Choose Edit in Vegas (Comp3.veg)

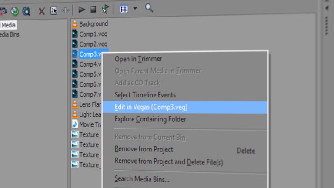(x=185, y=107)
